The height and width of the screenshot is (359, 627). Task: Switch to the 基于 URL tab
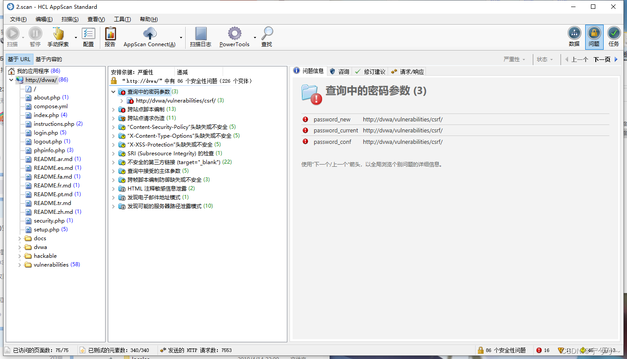[19, 59]
